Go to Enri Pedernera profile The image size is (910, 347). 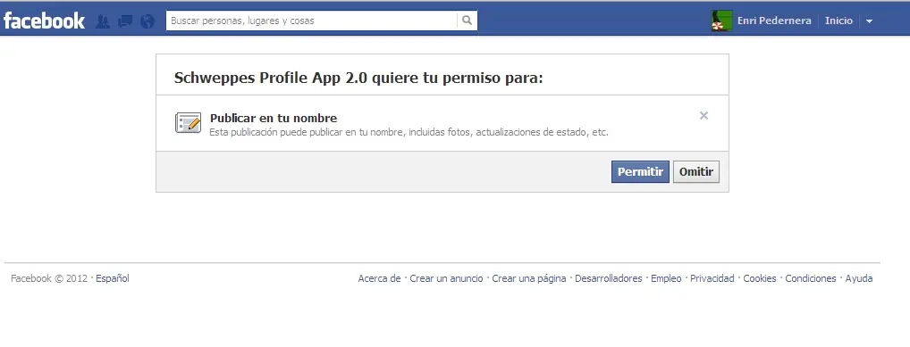(773, 21)
